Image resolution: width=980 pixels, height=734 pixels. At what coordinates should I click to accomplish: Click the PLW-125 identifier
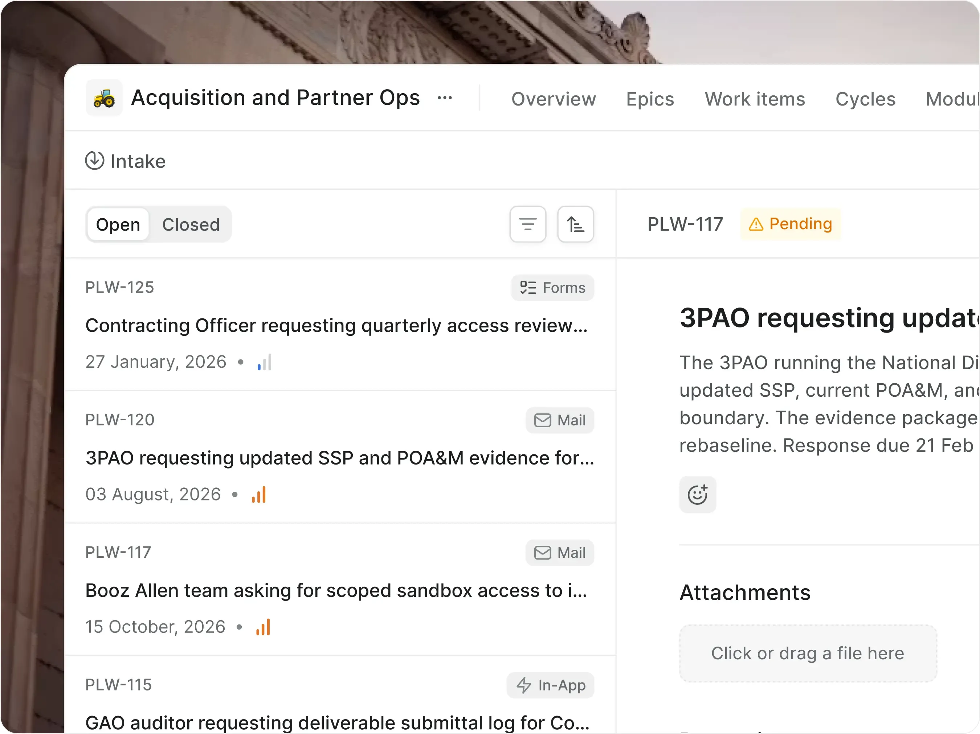click(120, 287)
